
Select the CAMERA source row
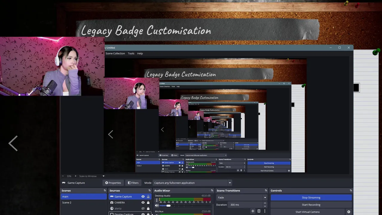point(130,202)
